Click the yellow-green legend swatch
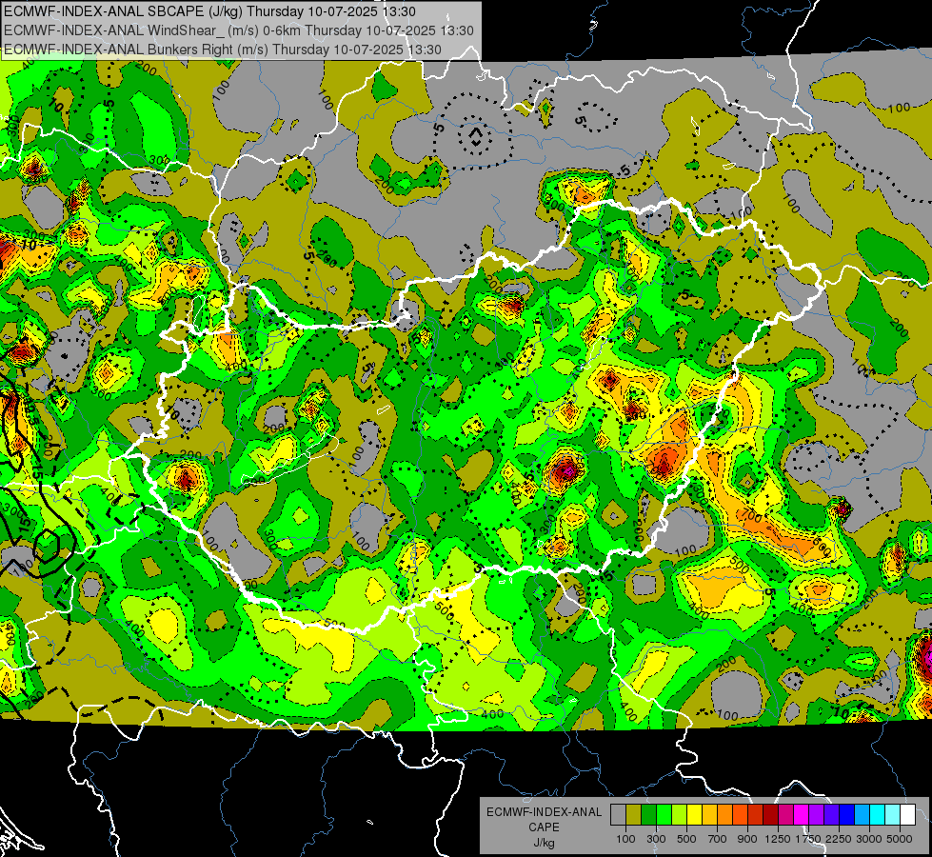 point(679,814)
